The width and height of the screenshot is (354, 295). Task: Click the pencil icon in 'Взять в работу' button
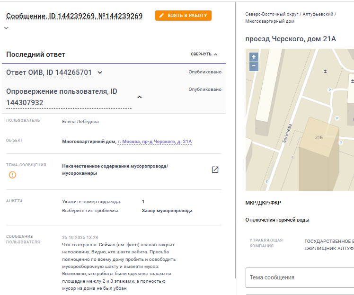(x=161, y=16)
